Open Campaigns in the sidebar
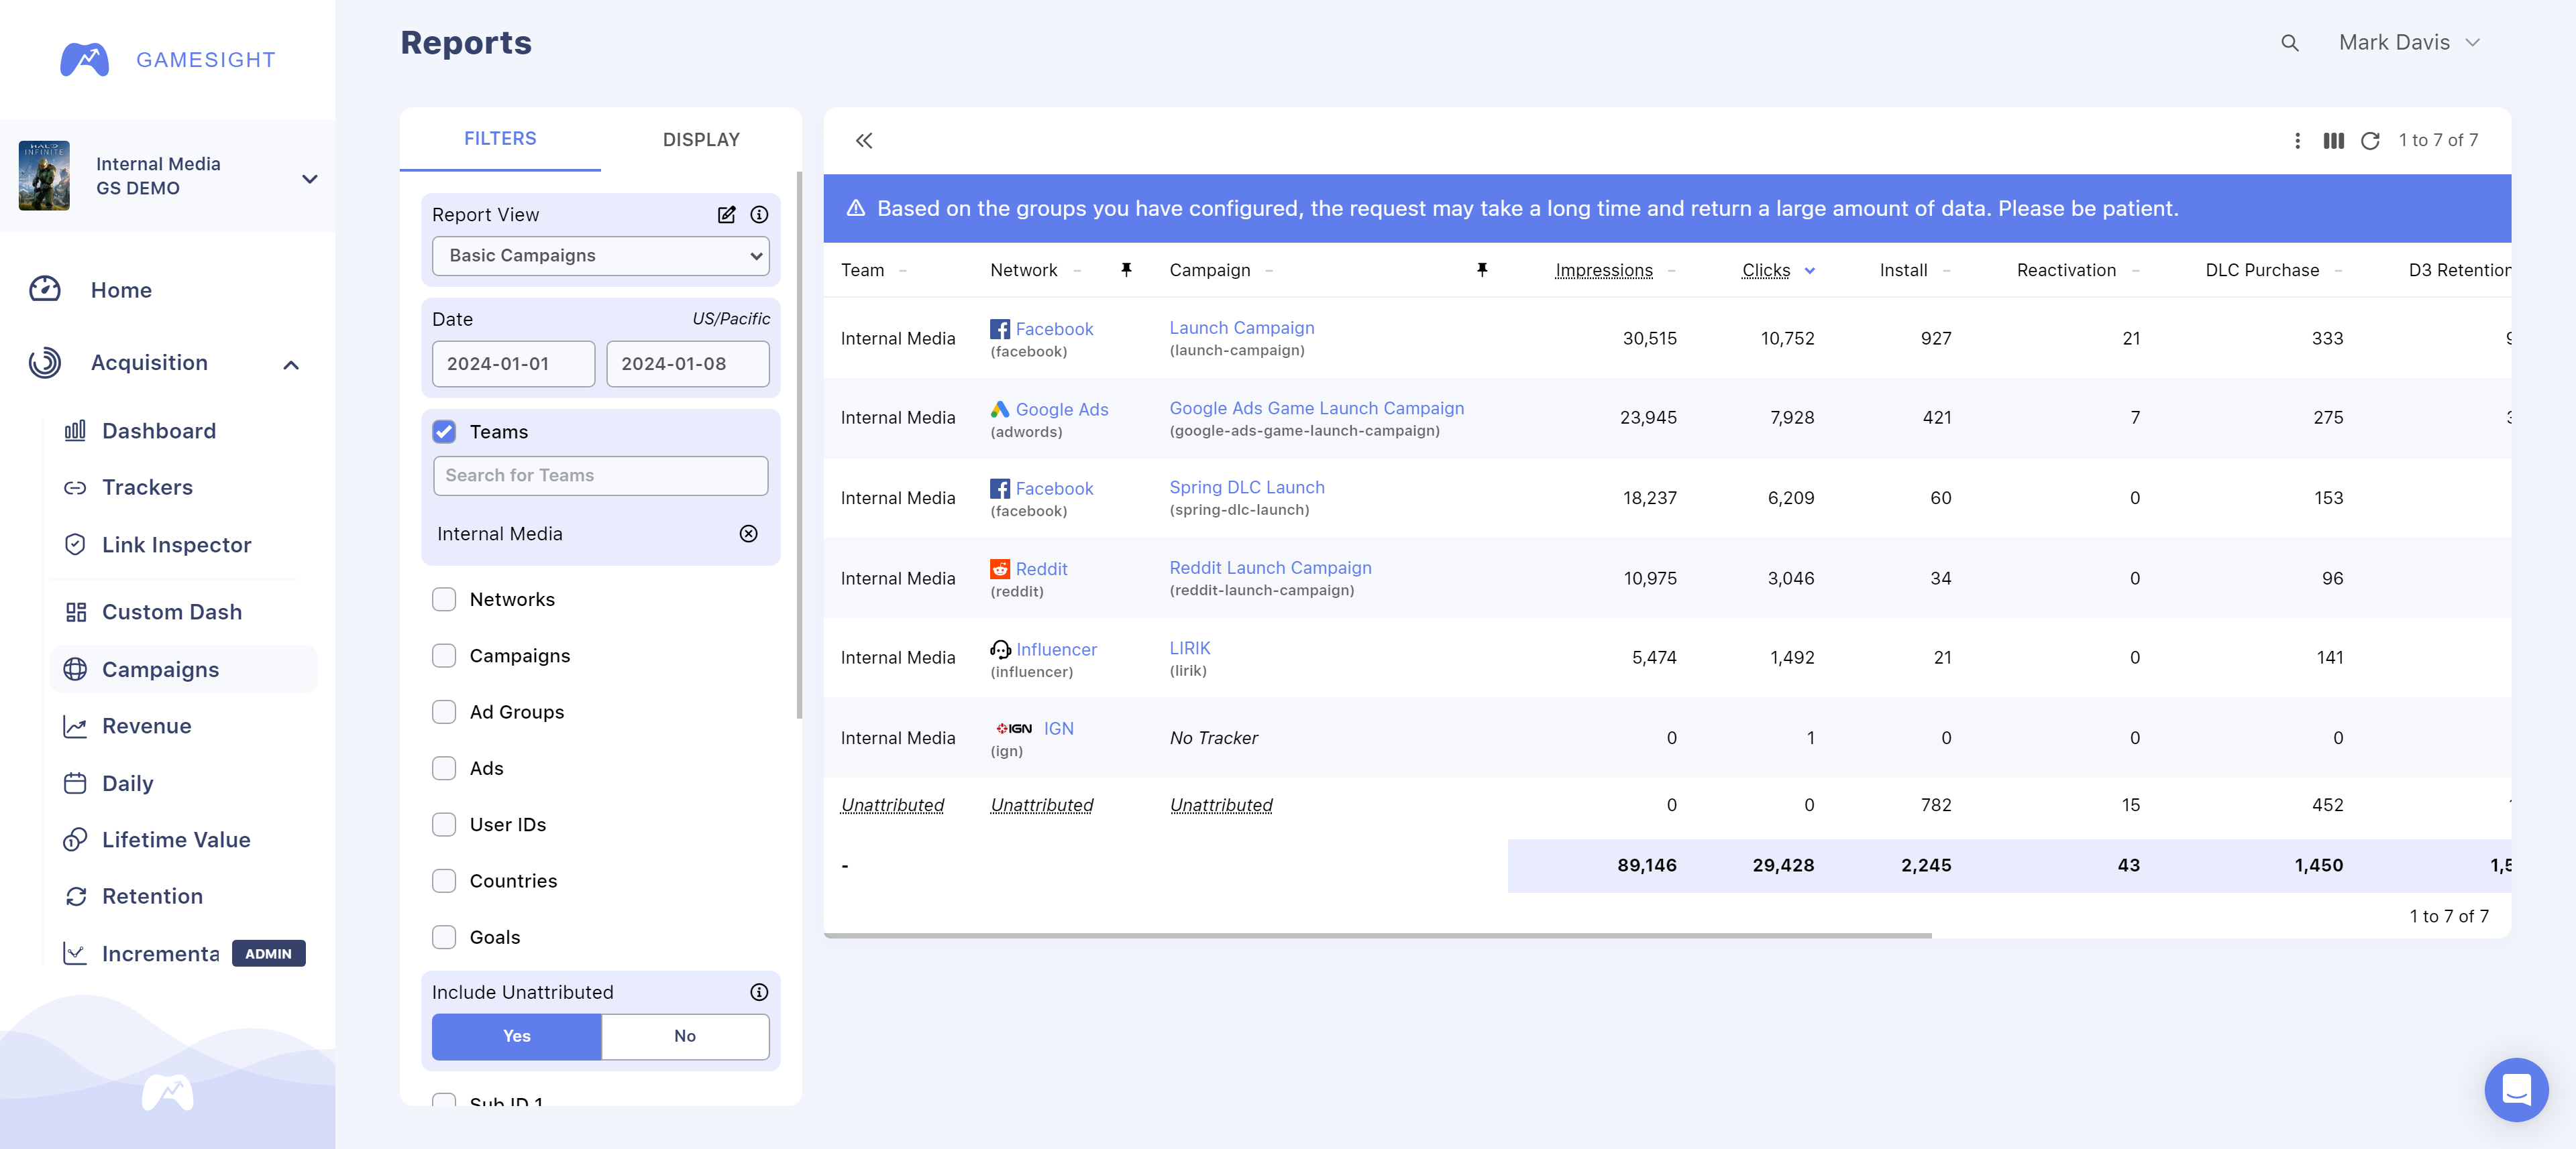Screen dimensions: 2576x1149 point(183,670)
